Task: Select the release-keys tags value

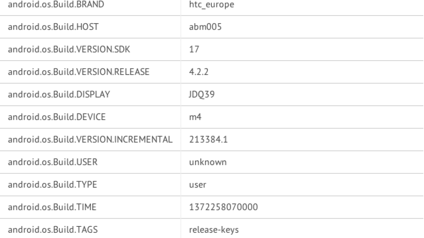Action: (x=214, y=230)
